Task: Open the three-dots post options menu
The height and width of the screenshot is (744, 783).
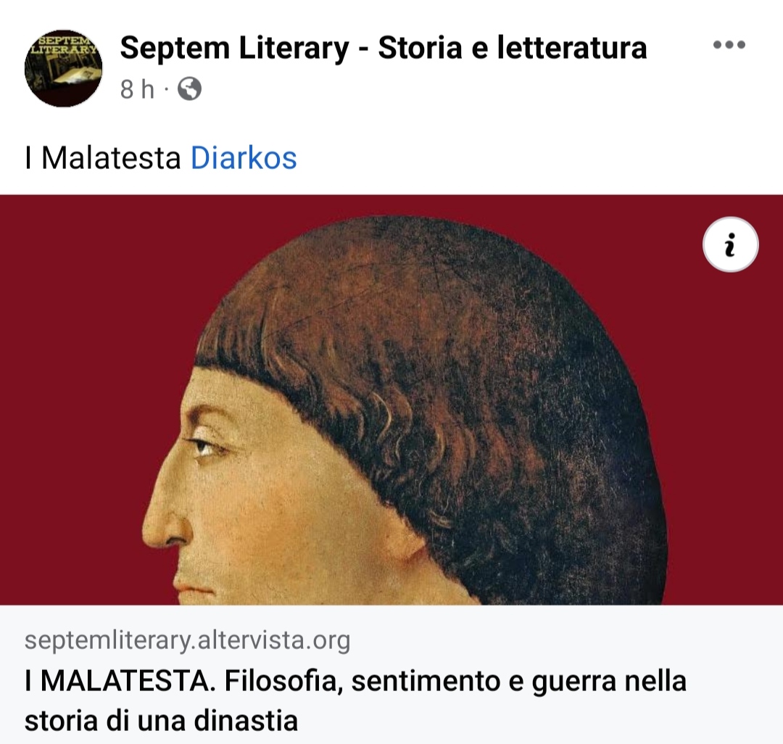Action: tap(729, 45)
